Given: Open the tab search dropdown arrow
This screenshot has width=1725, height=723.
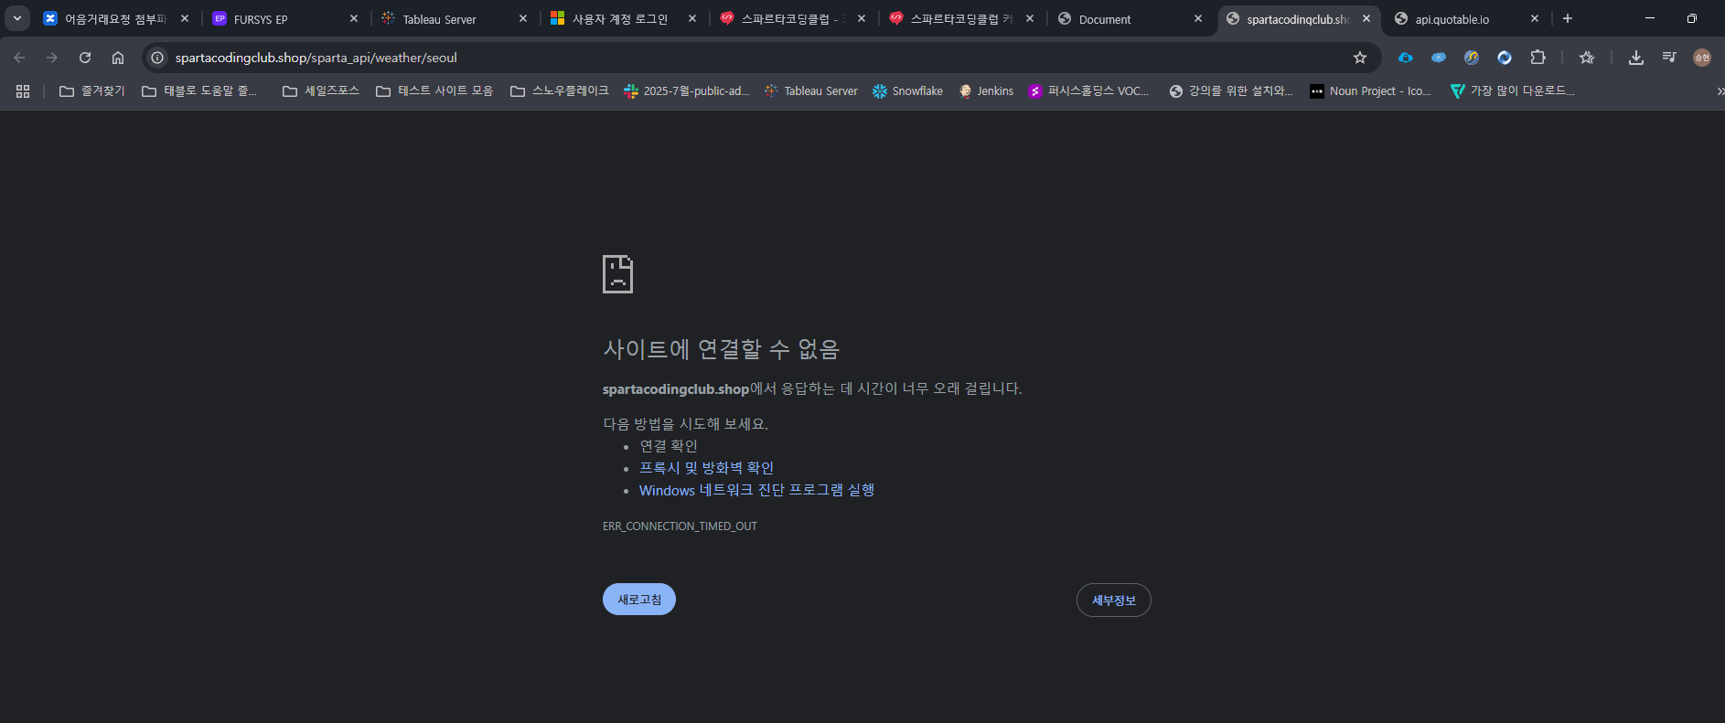Looking at the screenshot, I should pyautogui.click(x=16, y=18).
